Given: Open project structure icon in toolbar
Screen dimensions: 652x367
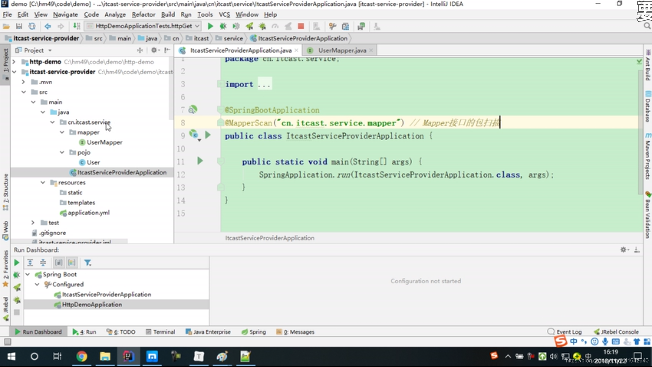Looking at the screenshot, I should click(x=345, y=26).
